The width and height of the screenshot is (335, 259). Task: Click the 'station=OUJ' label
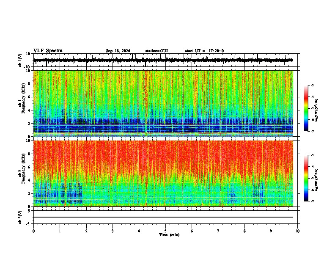[x=157, y=51]
